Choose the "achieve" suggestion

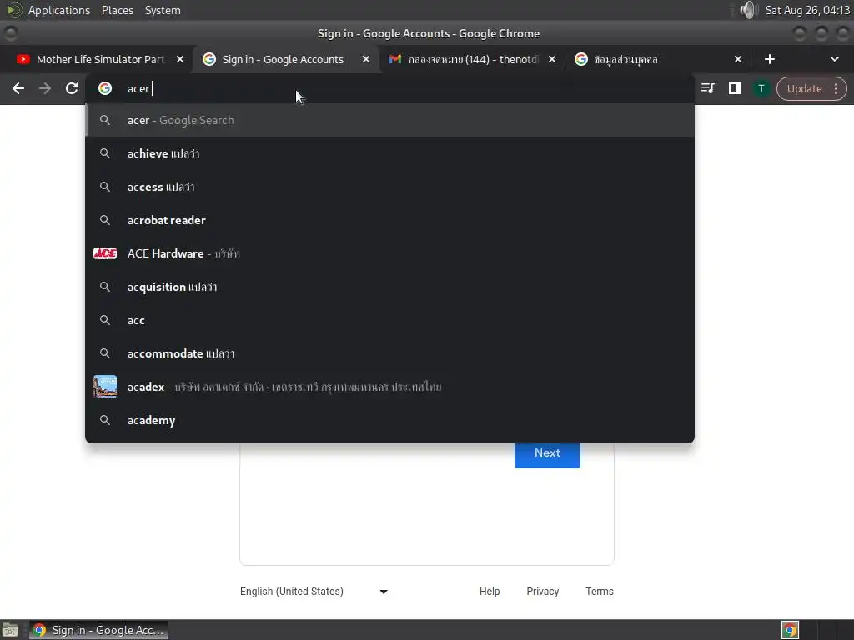(390, 153)
